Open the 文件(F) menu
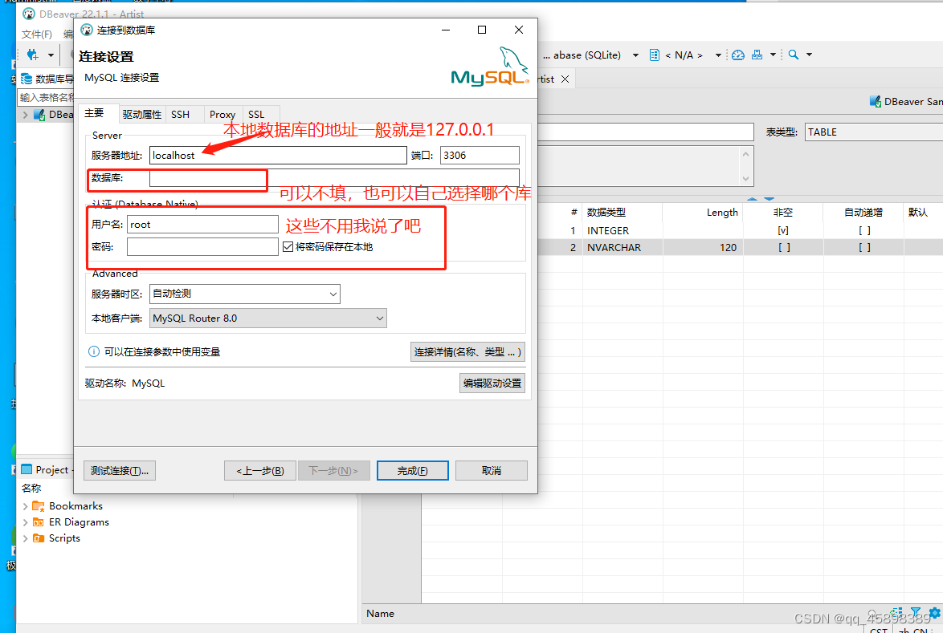Screen dimensions: 943x633 [37, 34]
